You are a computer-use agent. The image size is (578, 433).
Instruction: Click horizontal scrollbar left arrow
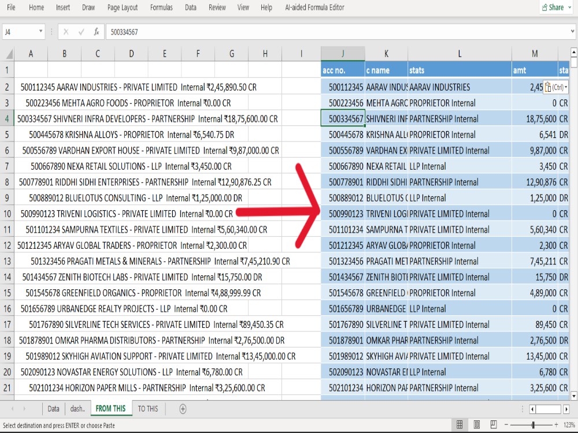(x=532, y=409)
